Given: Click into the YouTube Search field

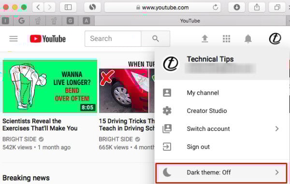Looking at the screenshot, I should tap(113, 39).
